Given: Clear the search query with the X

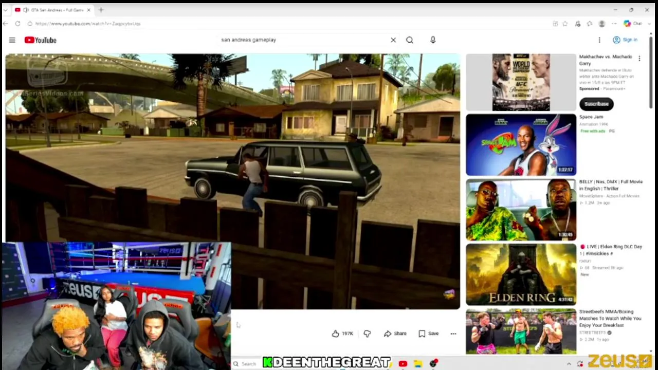Looking at the screenshot, I should click(x=393, y=40).
